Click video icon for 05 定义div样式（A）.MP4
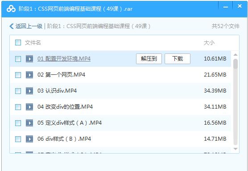The height and width of the screenshot is (171, 248). (x=29, y=123)
